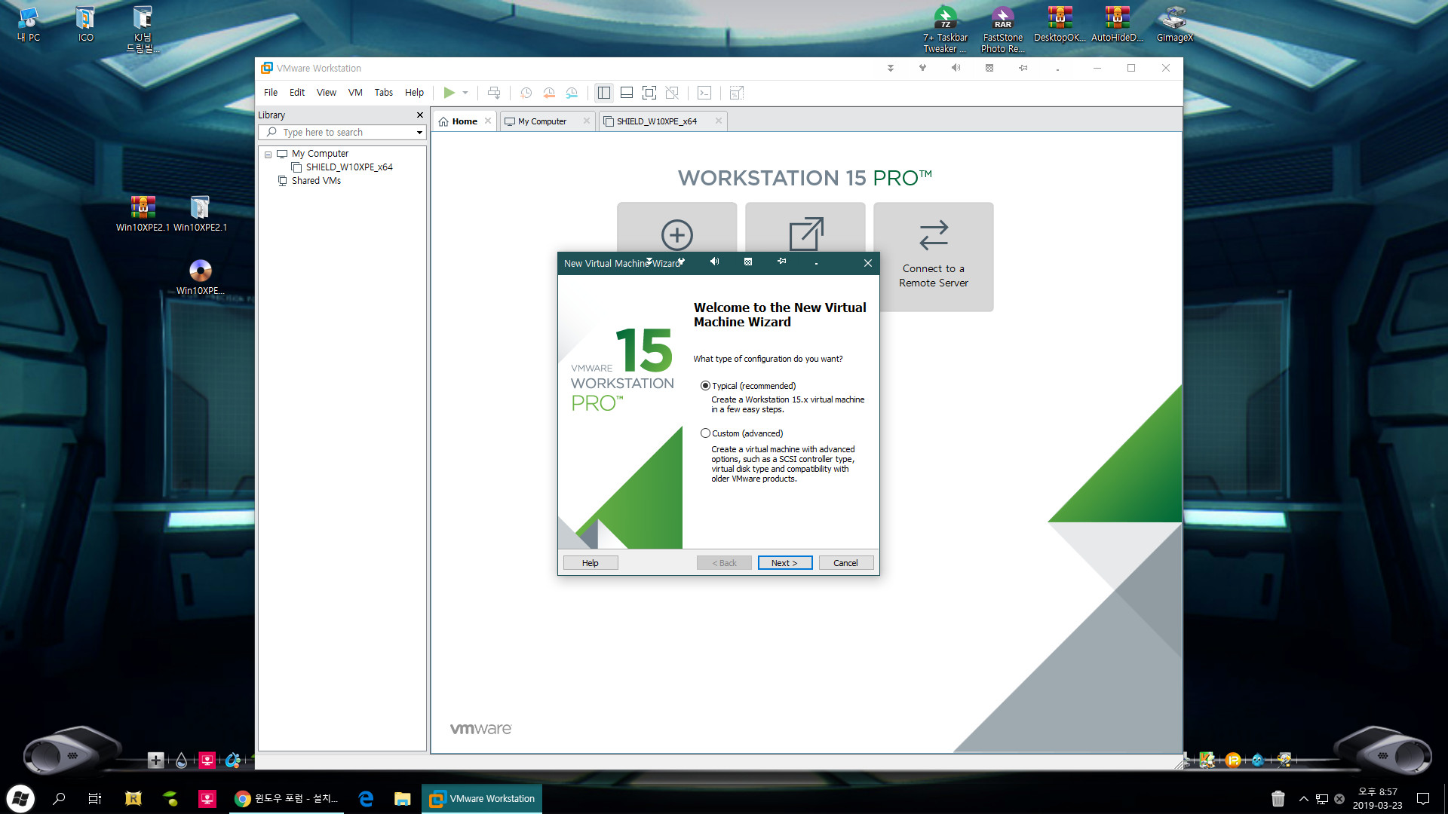The image size is (1448, 814).
Task: Click Cancel button in wizard
Action: (845, 563)
